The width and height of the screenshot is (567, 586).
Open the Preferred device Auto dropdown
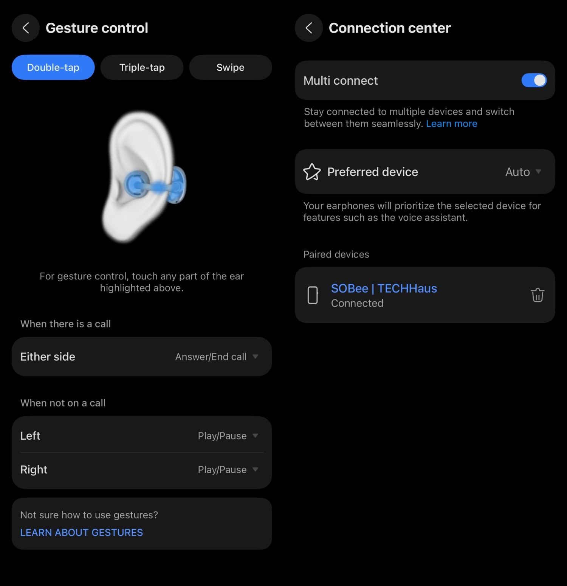click(523, 172)
